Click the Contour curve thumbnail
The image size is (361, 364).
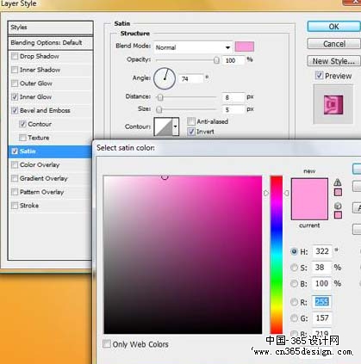(163, 126)
